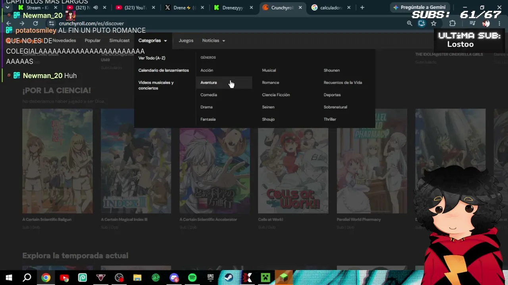Choose the Romance genre
The width and height of the screenshot is (508, 285).
270,82
